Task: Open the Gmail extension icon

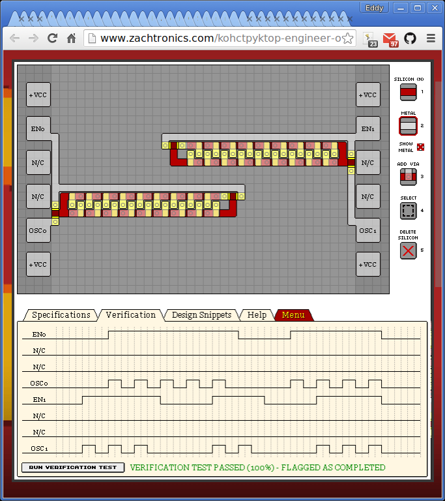Action: click(390, 38)
